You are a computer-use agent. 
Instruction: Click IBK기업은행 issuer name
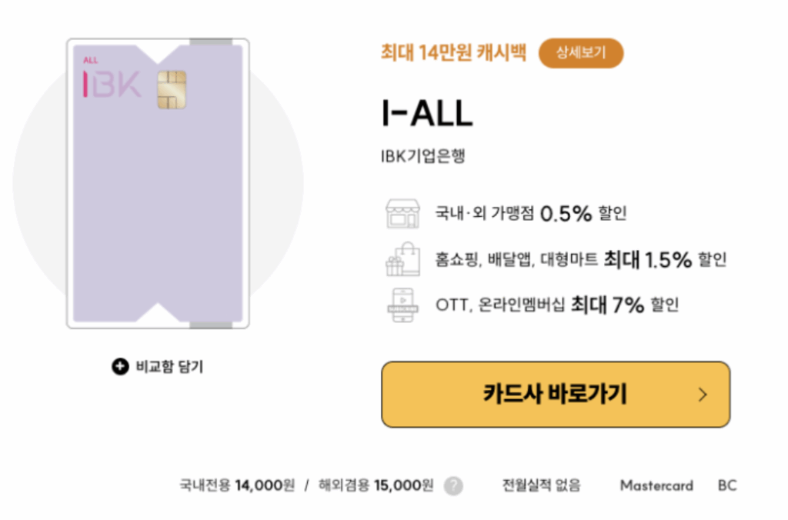(422, 156)
